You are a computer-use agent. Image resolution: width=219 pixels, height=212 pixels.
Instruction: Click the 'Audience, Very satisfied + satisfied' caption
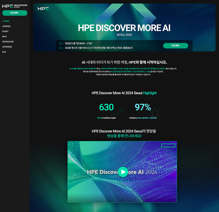143,118
